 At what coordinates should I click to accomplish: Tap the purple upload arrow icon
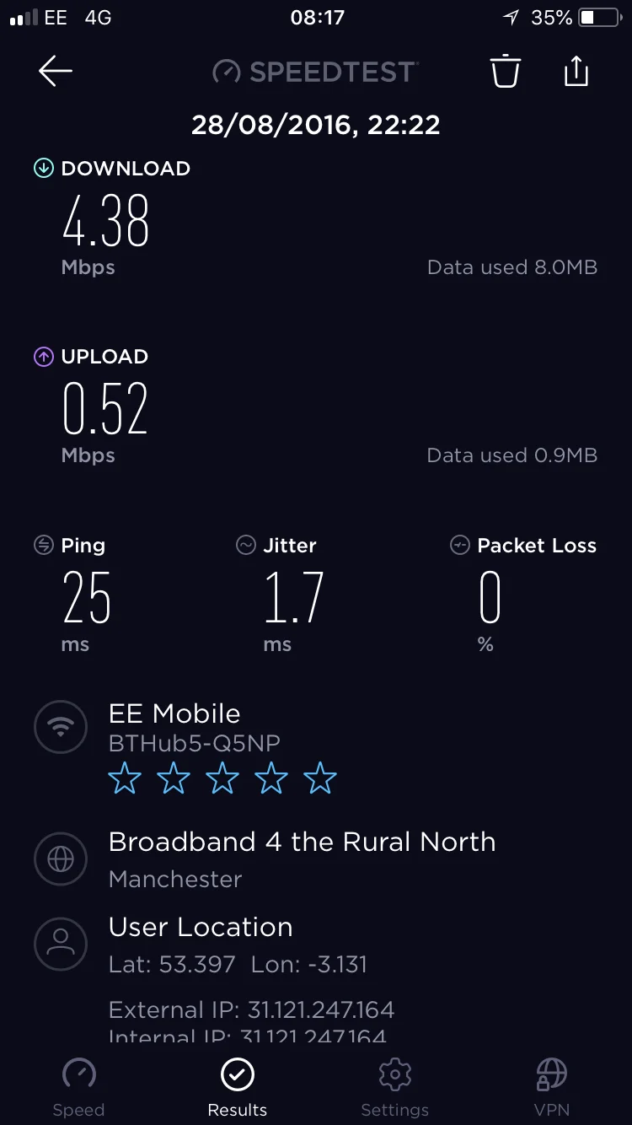pyautogui.click(x=43, y=357)
